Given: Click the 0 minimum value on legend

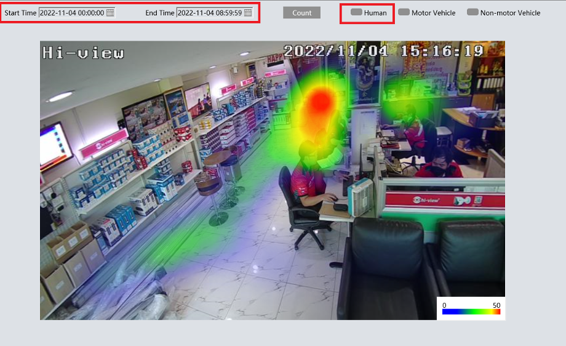Looking at the screenshot, I should 444,305.
